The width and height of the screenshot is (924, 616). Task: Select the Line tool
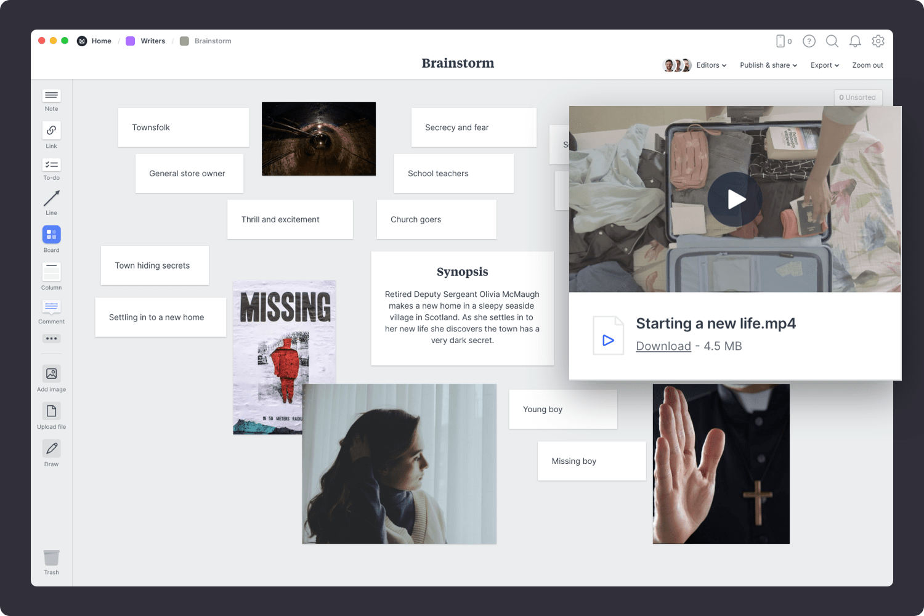[x=51, y=199]
